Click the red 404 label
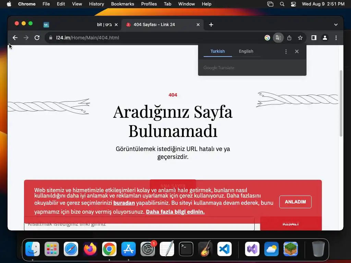Image resolution: width=351 pixels, height=263 pixels. pyautogui.click(x=173, y=95)
